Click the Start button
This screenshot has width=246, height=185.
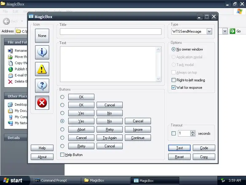click(14, 180)
